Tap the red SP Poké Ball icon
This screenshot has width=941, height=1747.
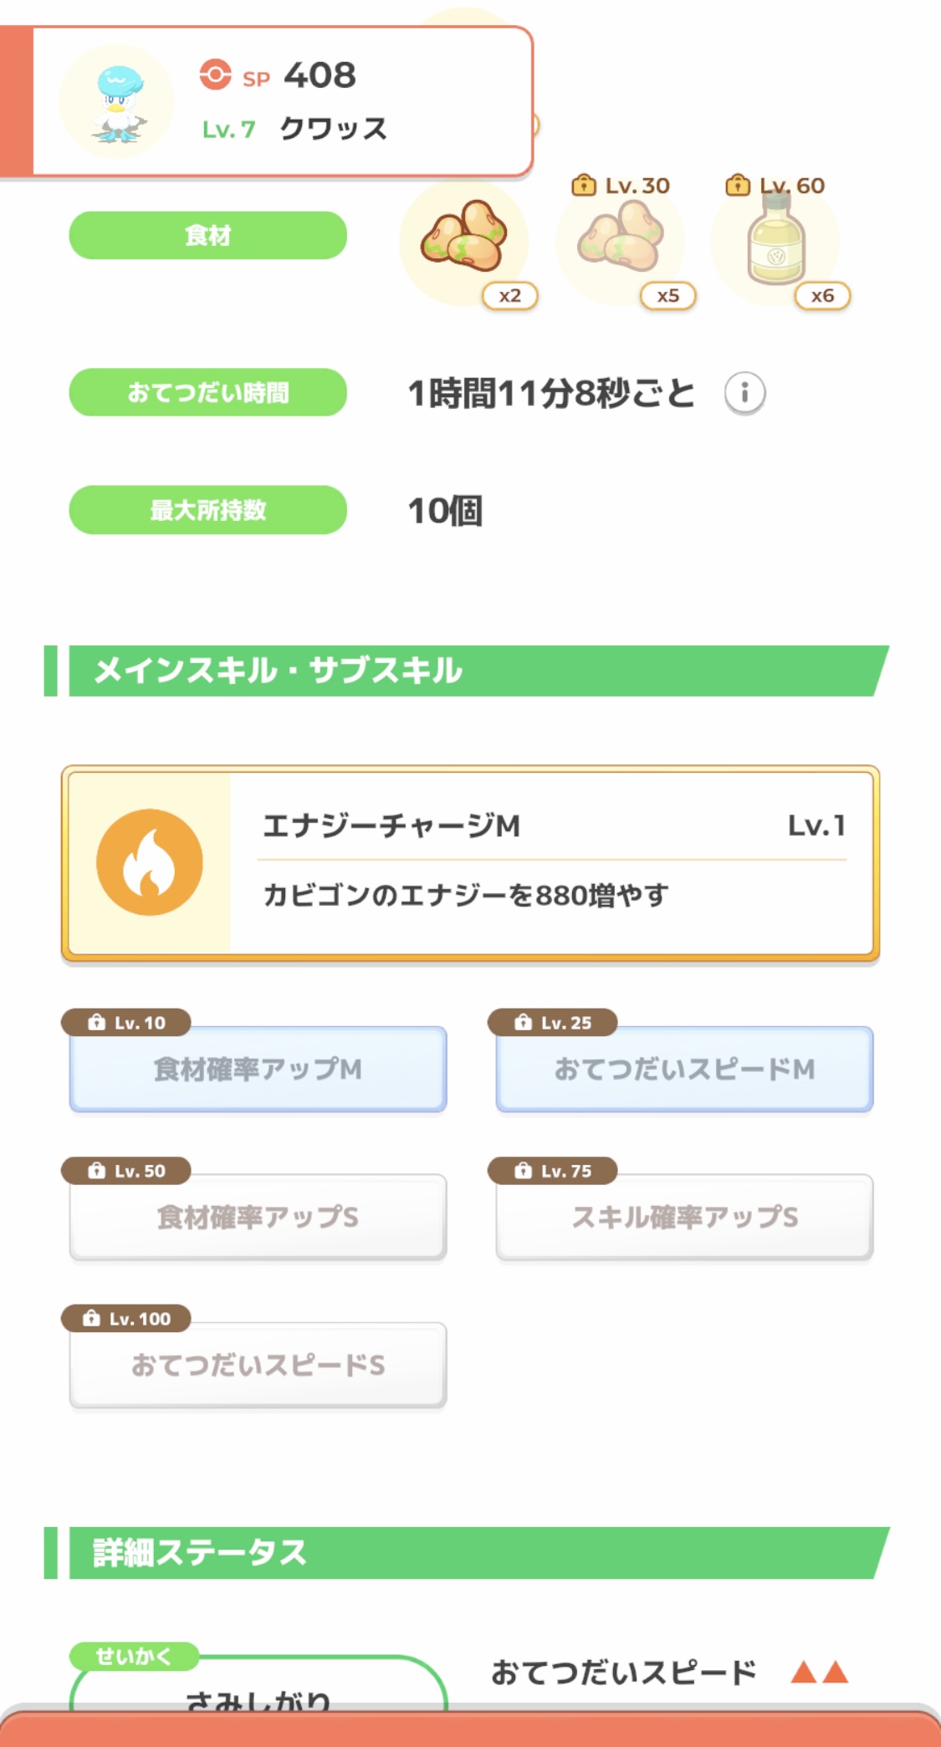[215, 74]
